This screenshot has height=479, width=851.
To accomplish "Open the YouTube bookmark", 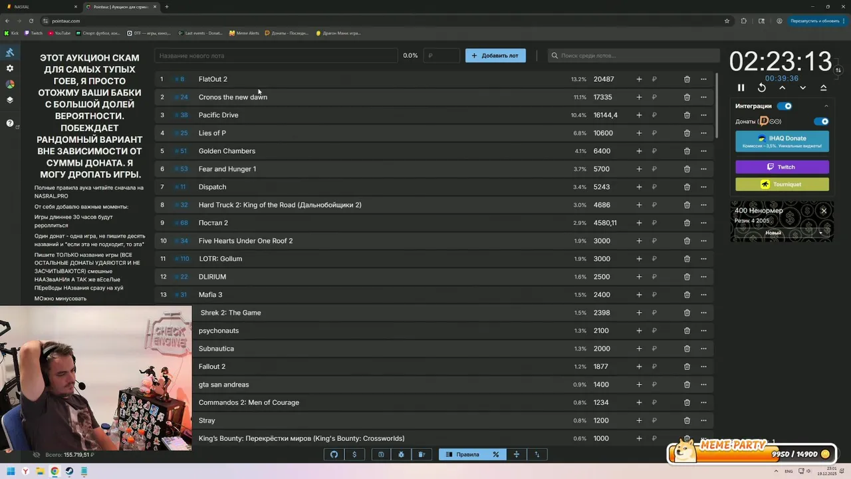I will pos(59,33).
